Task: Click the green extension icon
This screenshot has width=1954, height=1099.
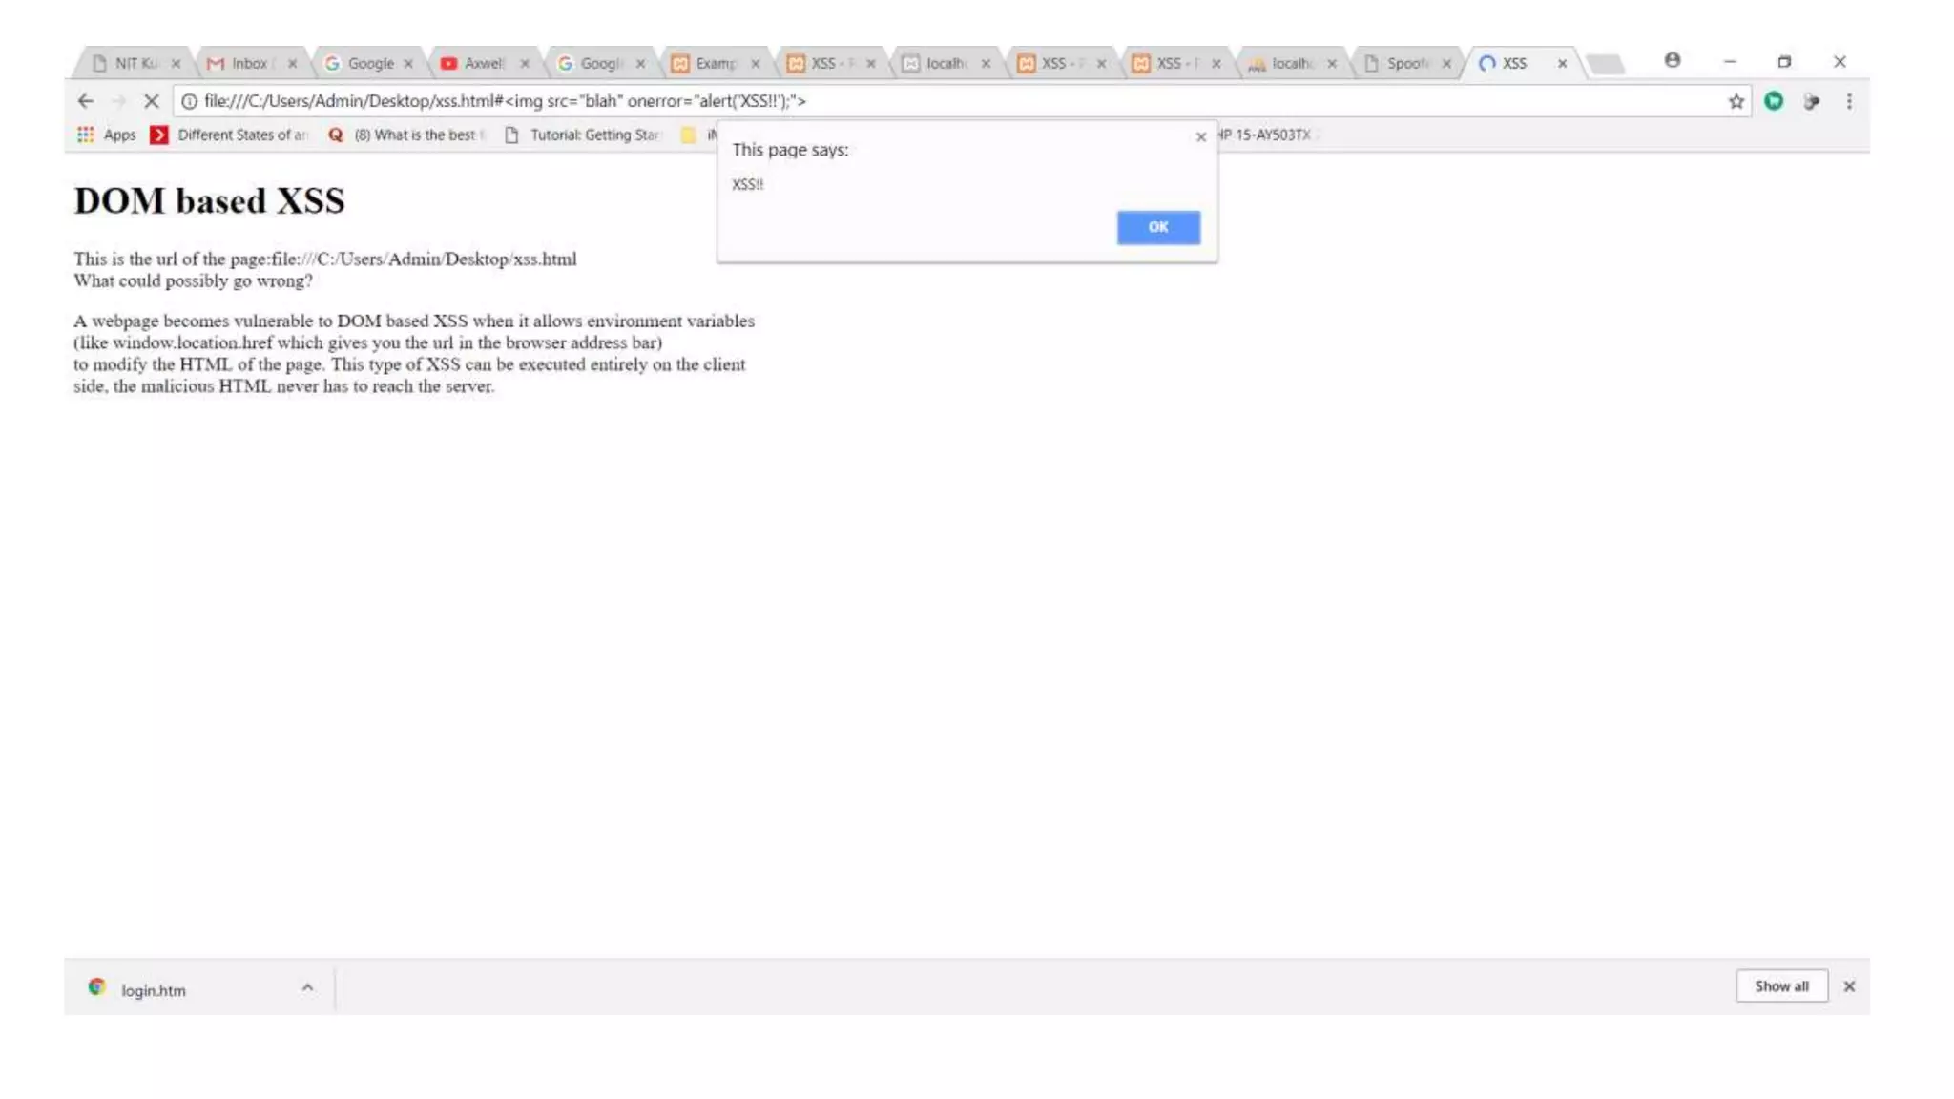Action: pyautogui.click(x=1774, y=101)
